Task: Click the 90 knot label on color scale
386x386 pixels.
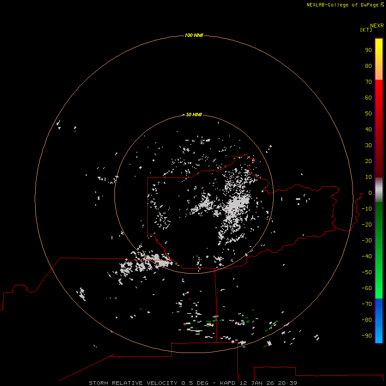Action: pos(368,50)
